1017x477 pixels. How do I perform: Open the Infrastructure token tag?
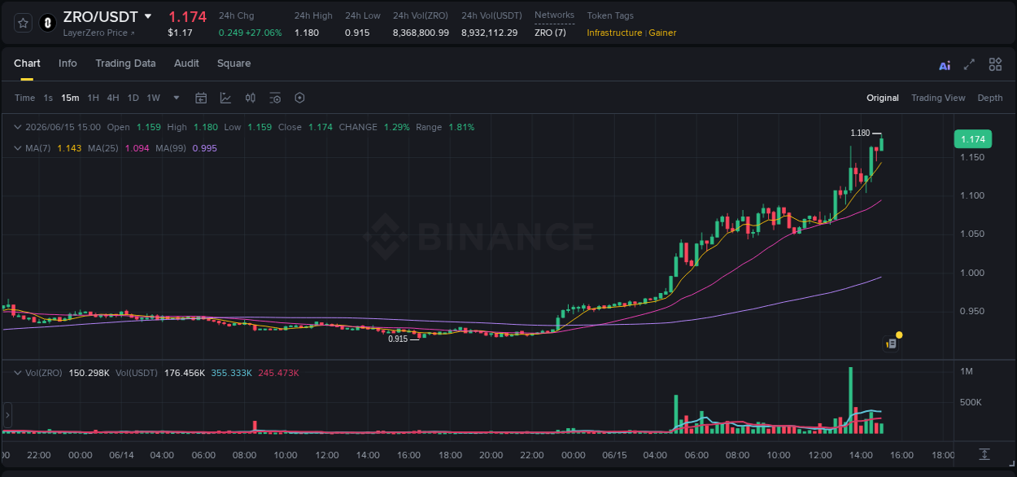pyautogui.click(x=614, y=33)
